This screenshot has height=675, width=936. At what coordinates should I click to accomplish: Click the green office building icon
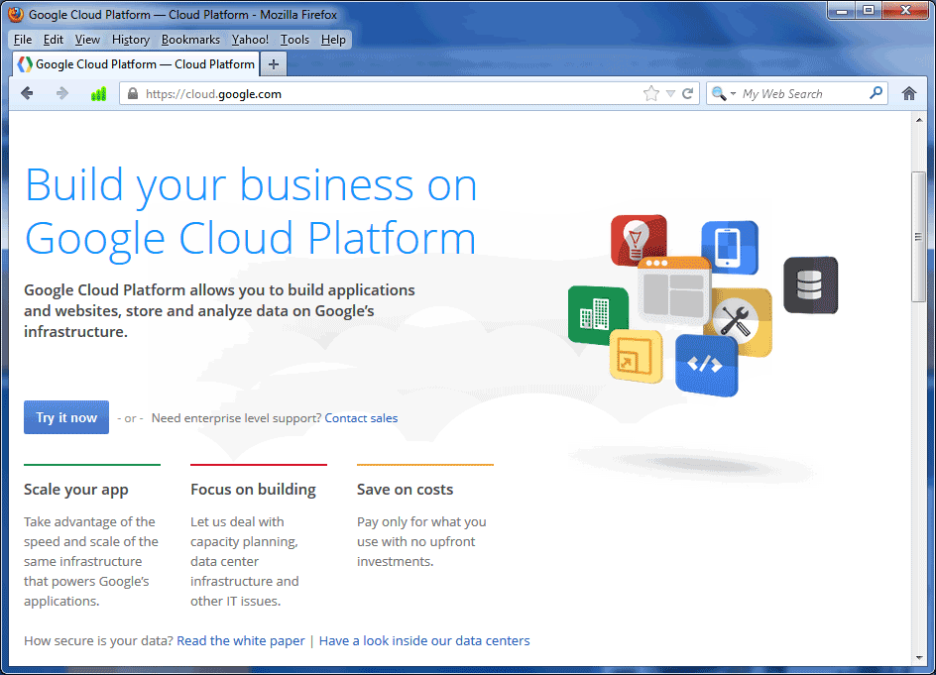[x=597, y=314]
